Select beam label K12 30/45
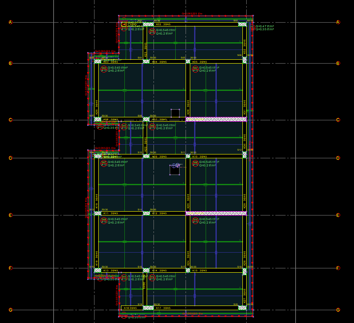354x323 pixels. tap(160, 213)
